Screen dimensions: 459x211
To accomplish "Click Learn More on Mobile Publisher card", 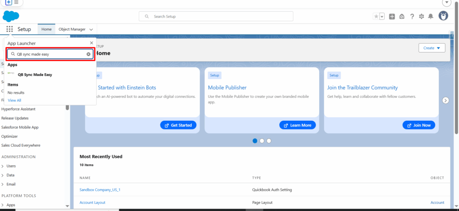I will tap(298, 125).
